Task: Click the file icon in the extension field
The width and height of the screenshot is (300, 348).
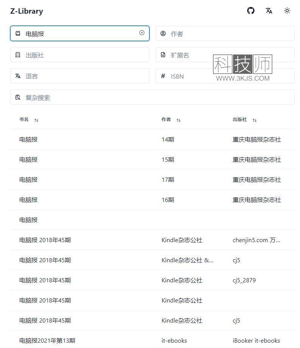Action: coord(163,55)
